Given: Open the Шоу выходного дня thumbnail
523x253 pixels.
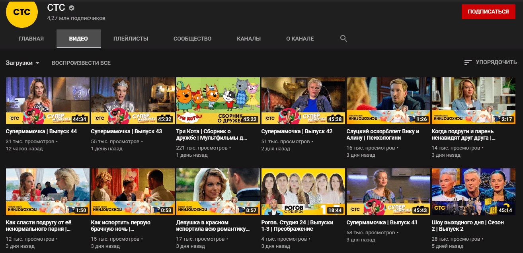Looking at the screenshot, I should point(474,192).
